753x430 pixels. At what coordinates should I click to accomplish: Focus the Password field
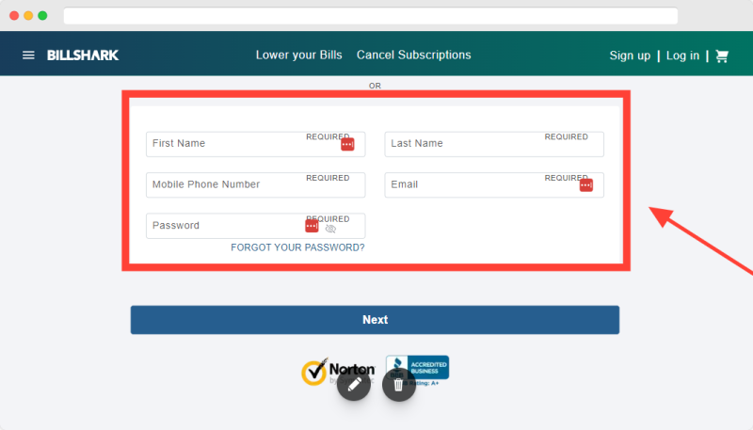coord(255,226)
